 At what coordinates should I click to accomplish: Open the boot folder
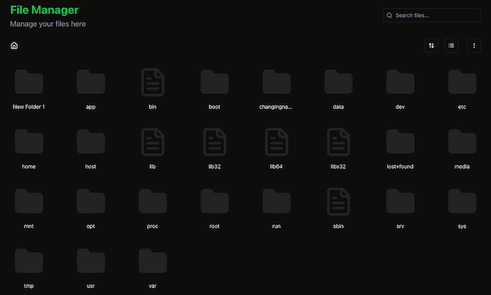pyautogui.click(x=215, y=82)
